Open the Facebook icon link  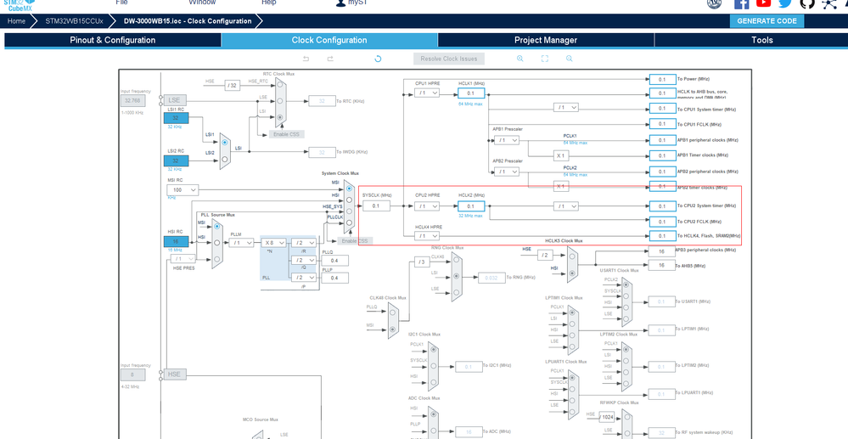coord(741,3)
